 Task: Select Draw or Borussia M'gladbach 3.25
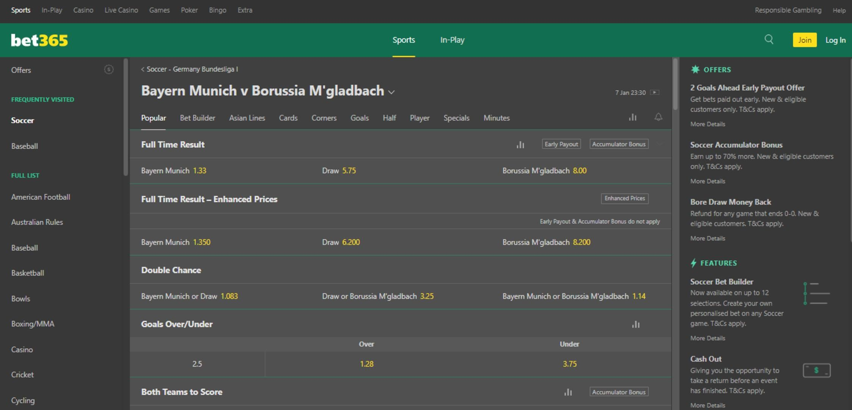[x=401, y=296]
